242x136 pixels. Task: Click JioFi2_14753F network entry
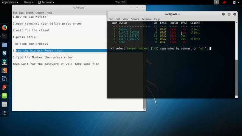pos(129,32)
